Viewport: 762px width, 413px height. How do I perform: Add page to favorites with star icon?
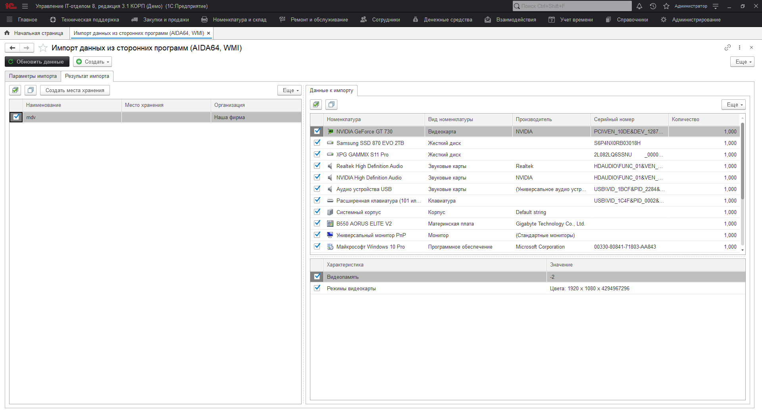(x=43, y=48)
